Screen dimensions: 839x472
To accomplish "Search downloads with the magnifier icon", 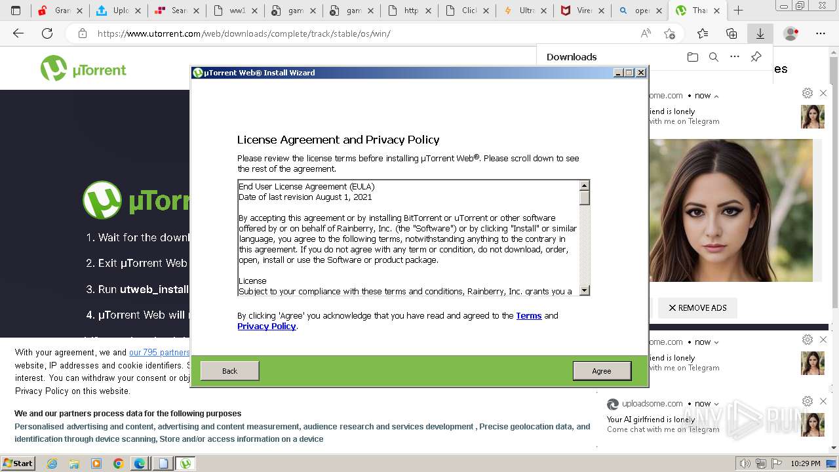I will point(714,57).
